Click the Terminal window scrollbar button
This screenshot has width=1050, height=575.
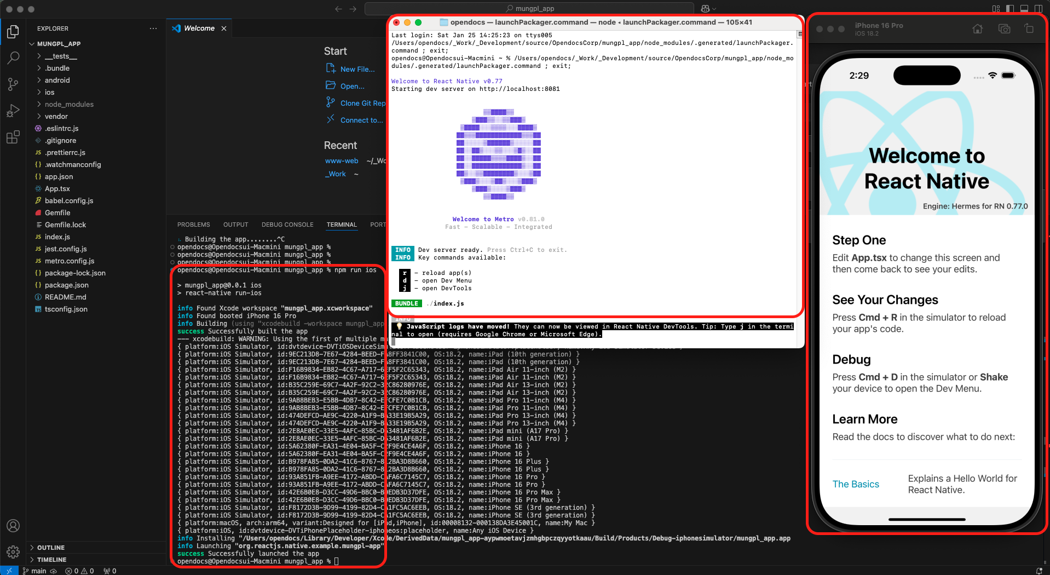pos(800,34)
